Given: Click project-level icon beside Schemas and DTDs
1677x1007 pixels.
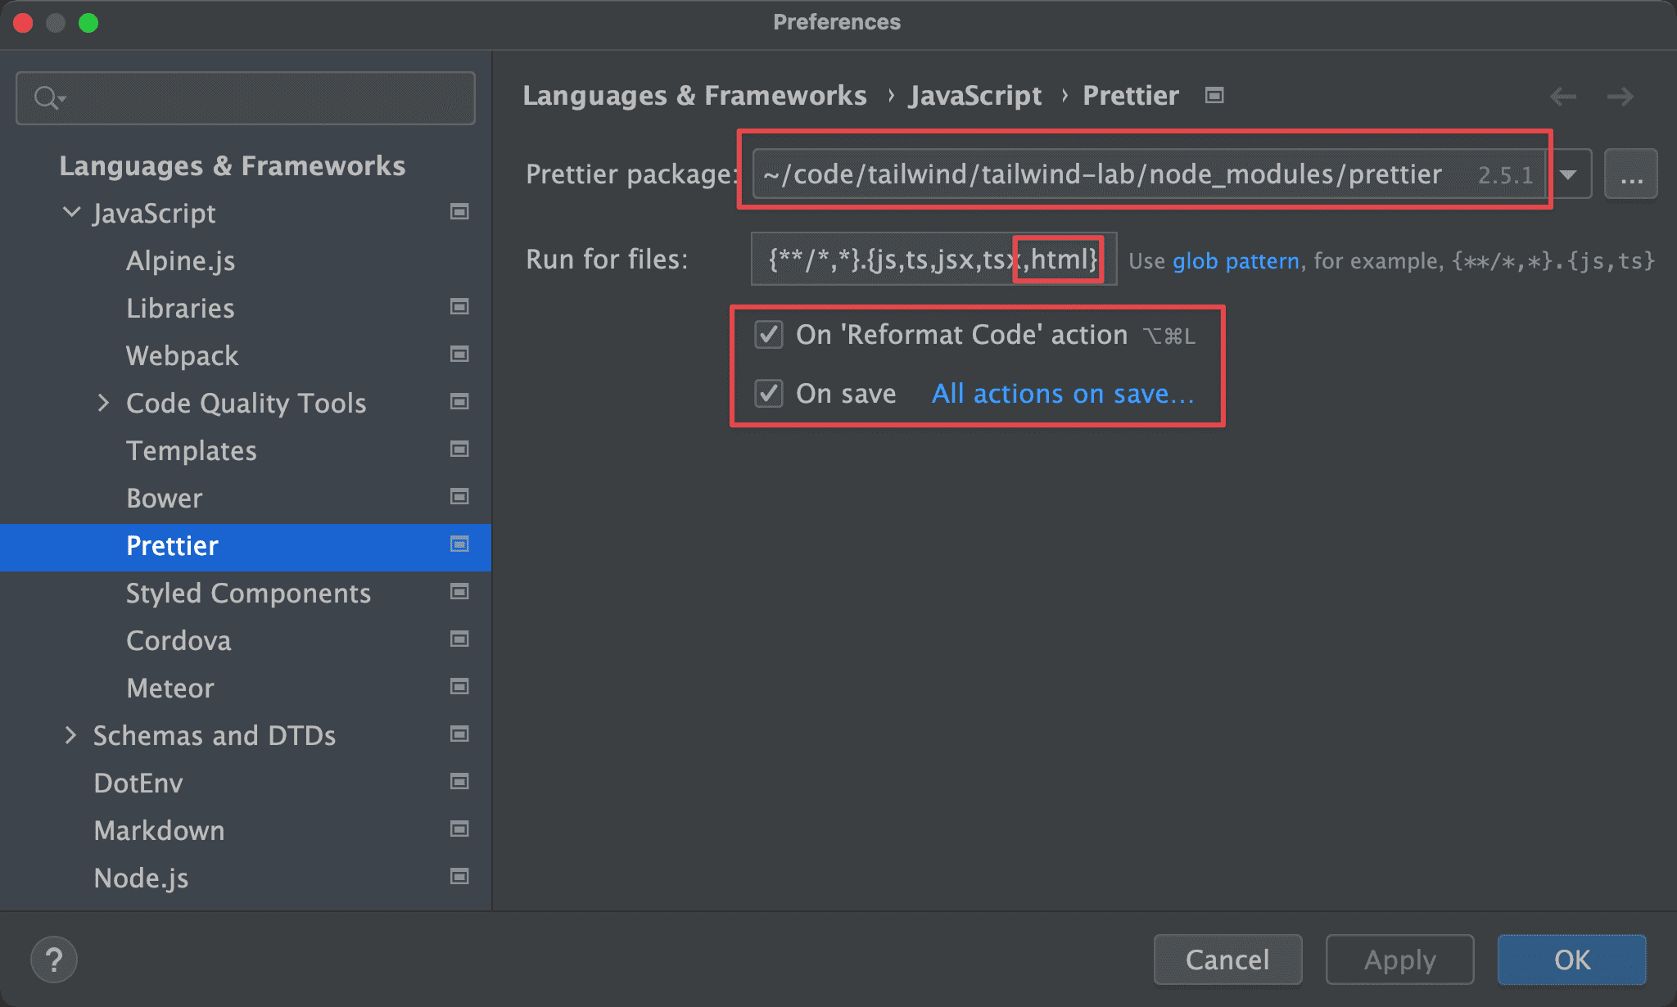Looking at the screenshot, I should [459, 734].
